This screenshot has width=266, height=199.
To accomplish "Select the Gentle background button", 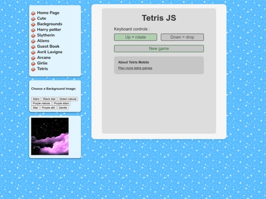I will (x=63, y=108).
